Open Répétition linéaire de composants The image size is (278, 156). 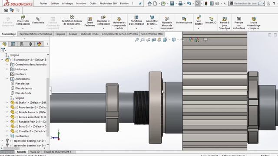click(x=72, y=20)
